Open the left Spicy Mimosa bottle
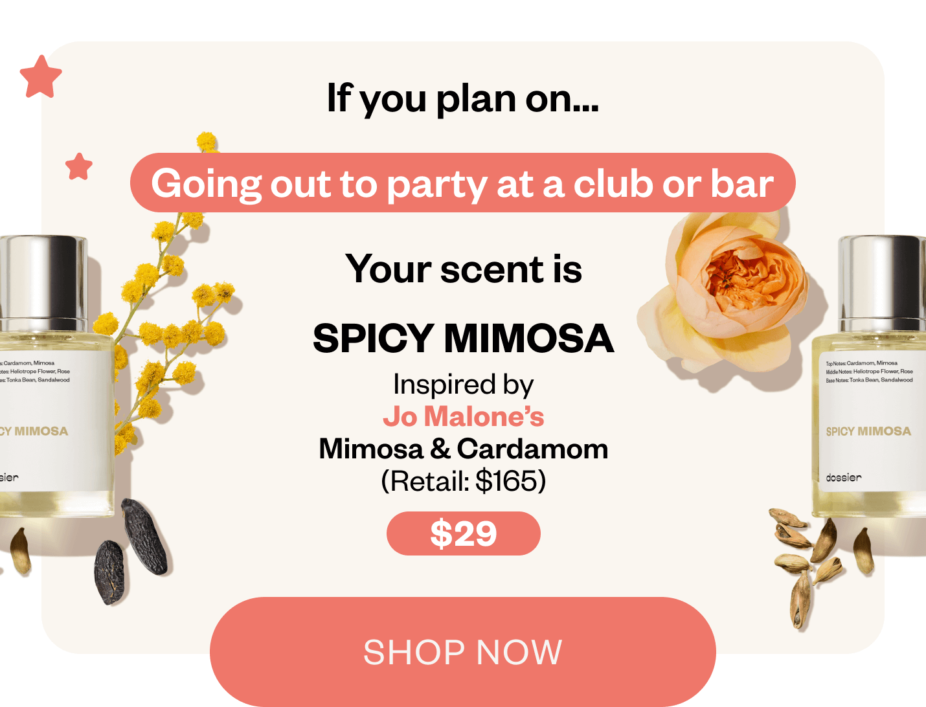This screenshot has height=707, width=926. pyautogui.click(x=55, y=377)
